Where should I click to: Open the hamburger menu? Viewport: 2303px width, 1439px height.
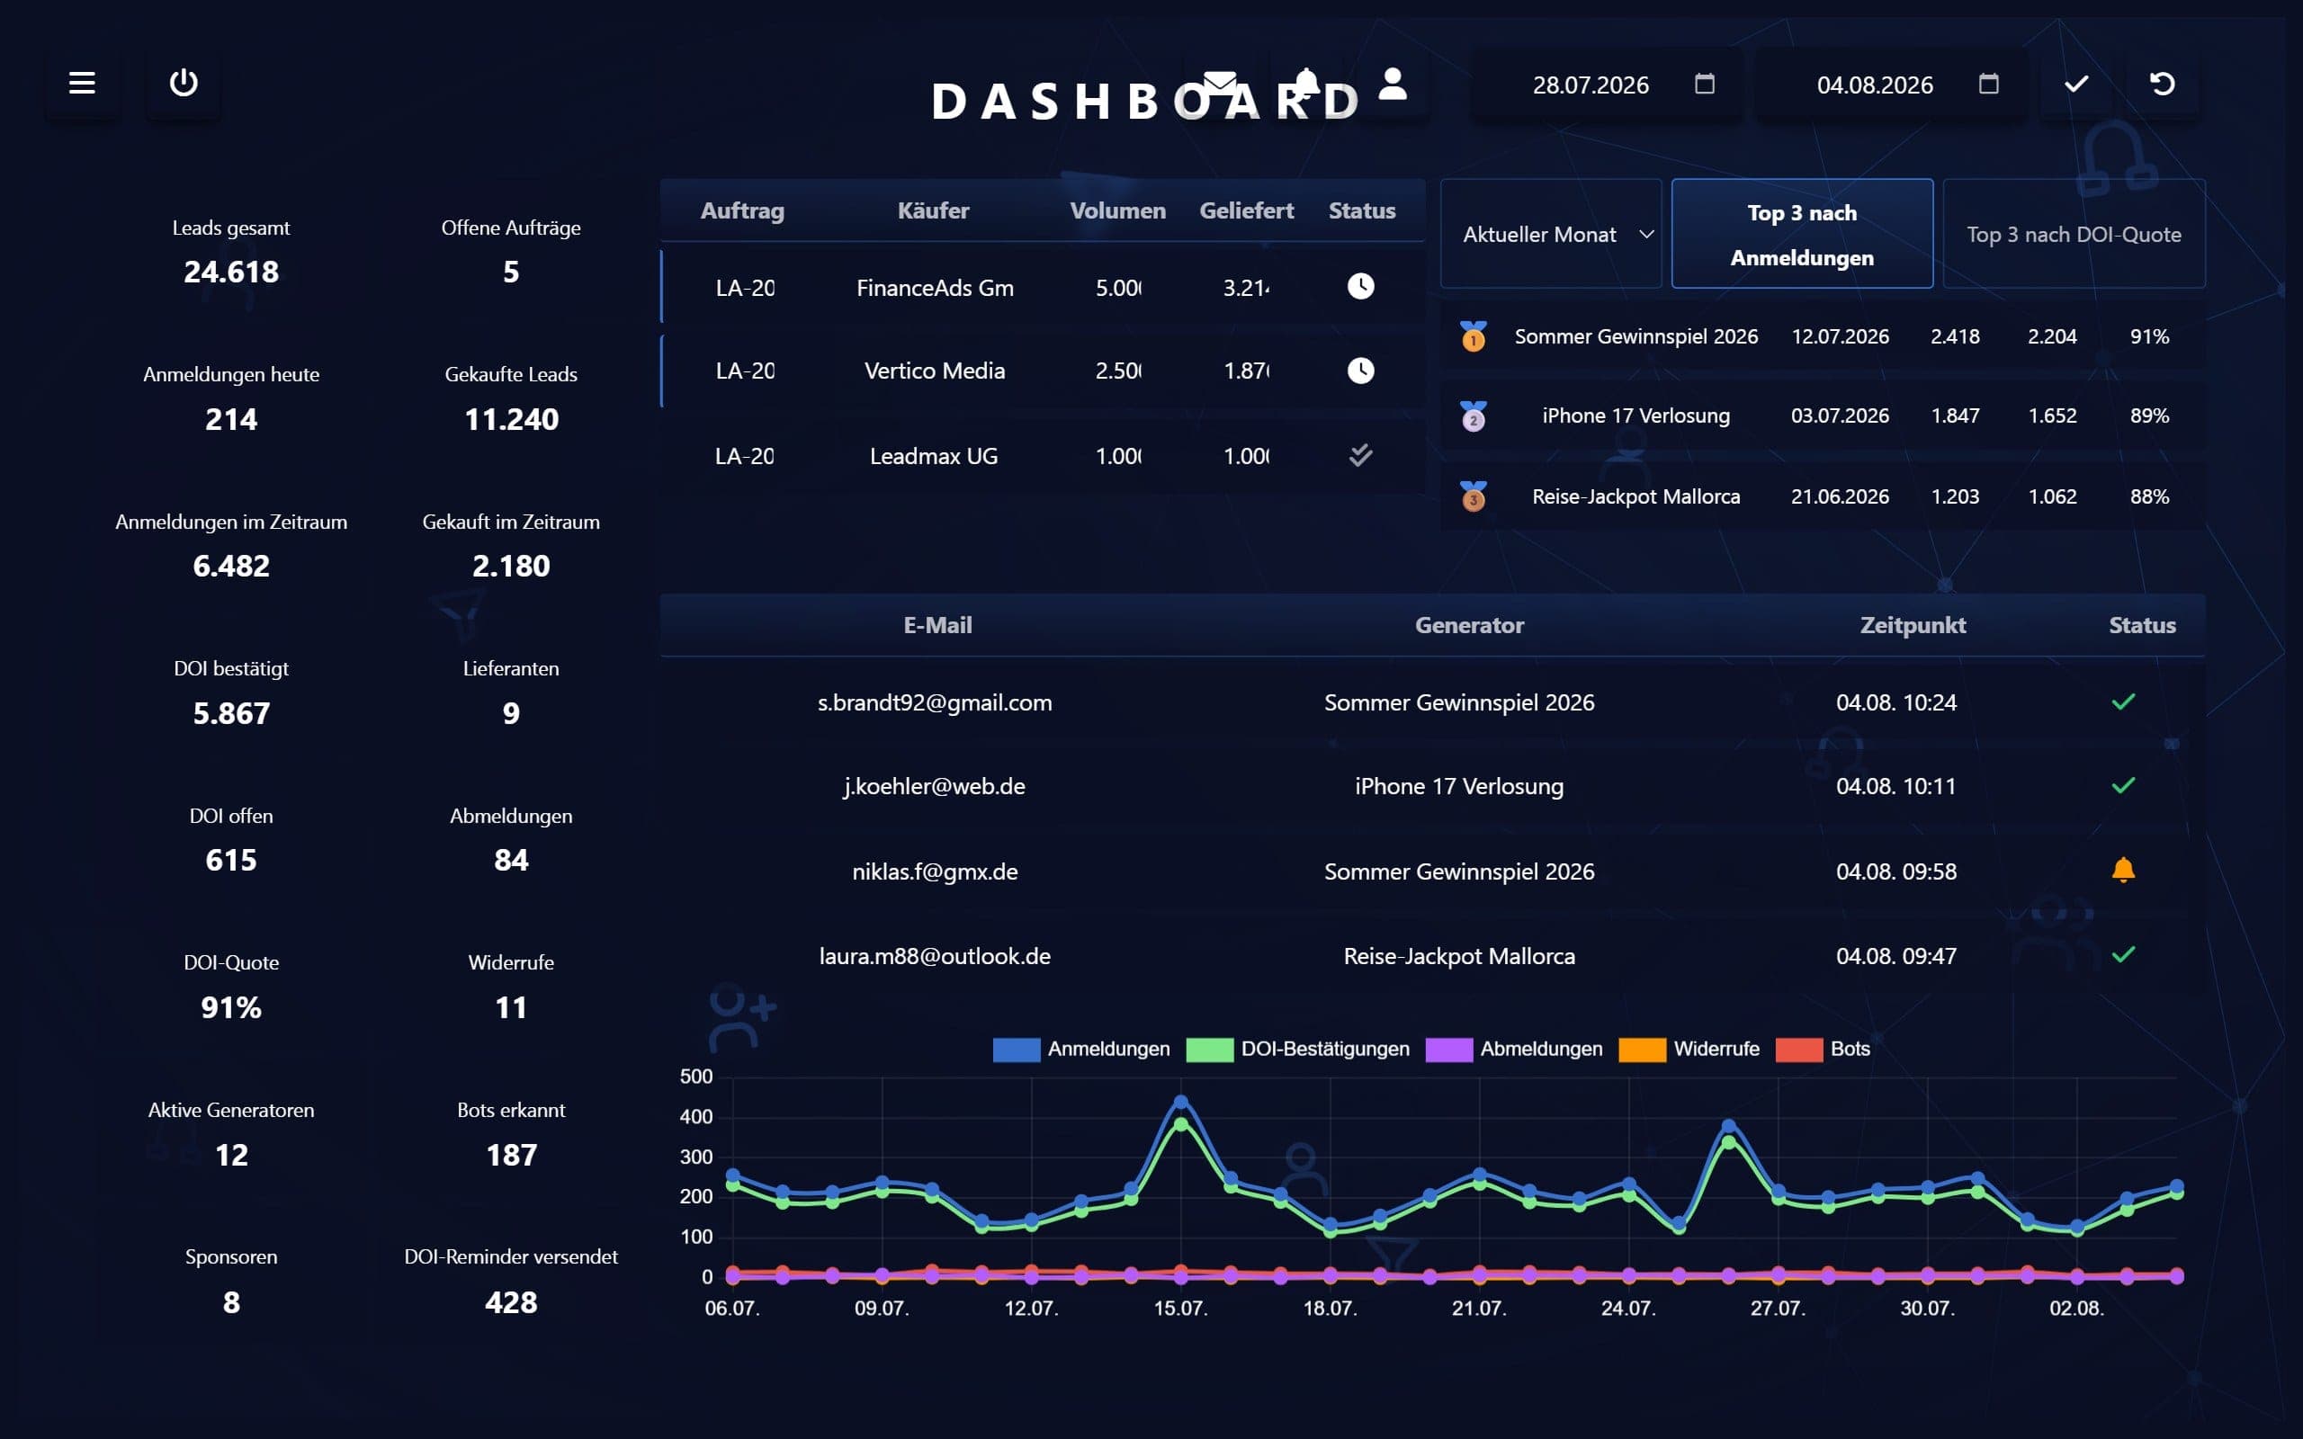[82, 83]
